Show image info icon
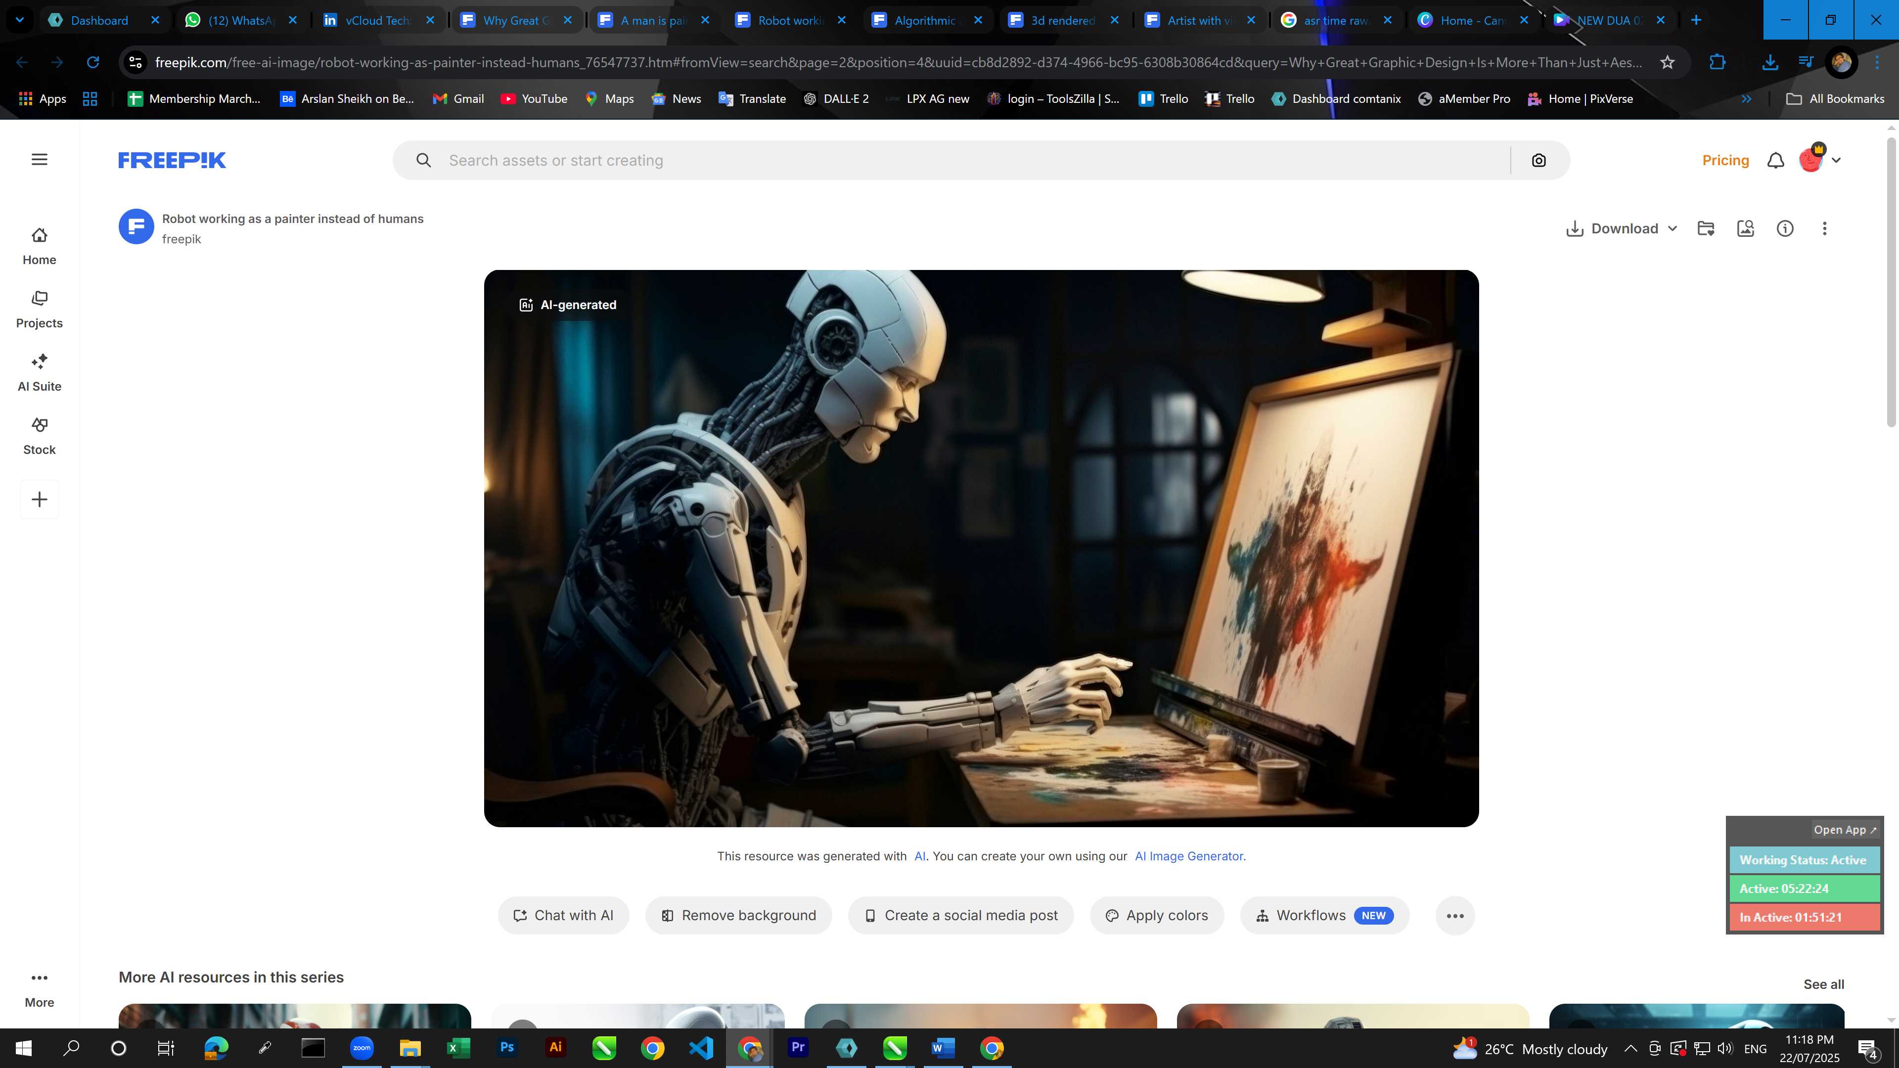 click(x=1785, y=228)
